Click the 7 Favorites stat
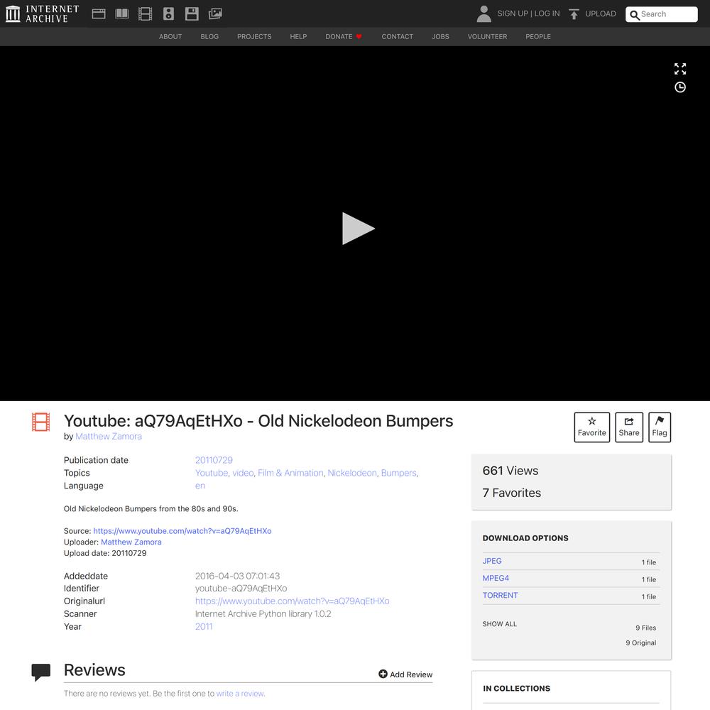The width and height of the screenshot is (710, 710). pyautogui.click(x=512, y=493)
